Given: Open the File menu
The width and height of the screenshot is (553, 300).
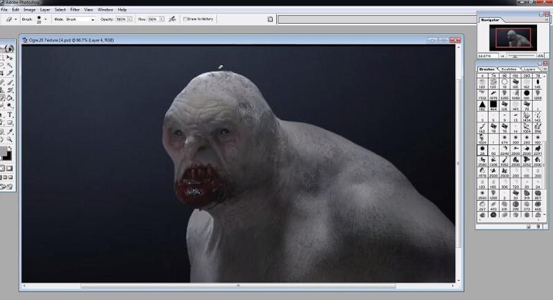Looking at the screenshot, I should pyautogui.click(x=4, y=10).
